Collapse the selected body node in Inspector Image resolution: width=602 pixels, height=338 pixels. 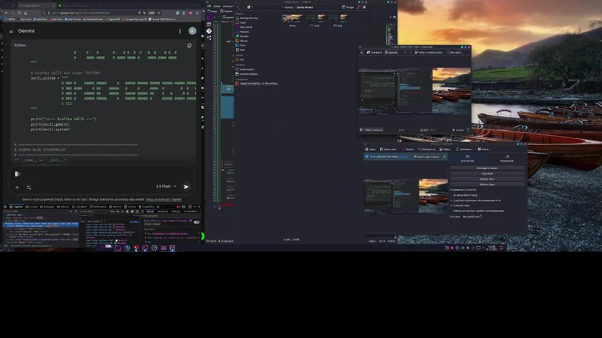[6, 223]
